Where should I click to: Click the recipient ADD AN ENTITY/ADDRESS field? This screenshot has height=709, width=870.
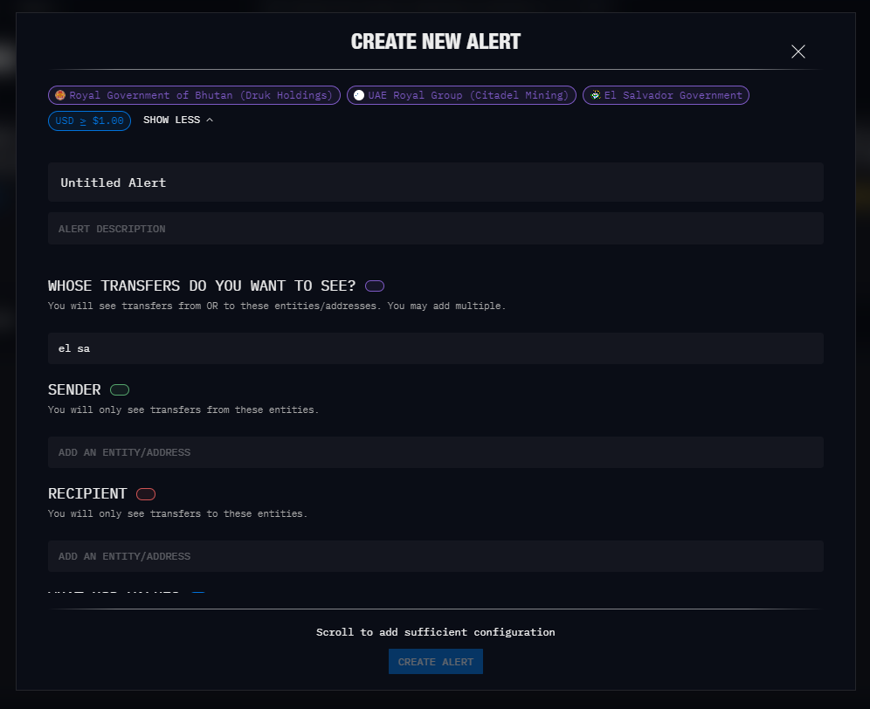[x=435, y=555]
